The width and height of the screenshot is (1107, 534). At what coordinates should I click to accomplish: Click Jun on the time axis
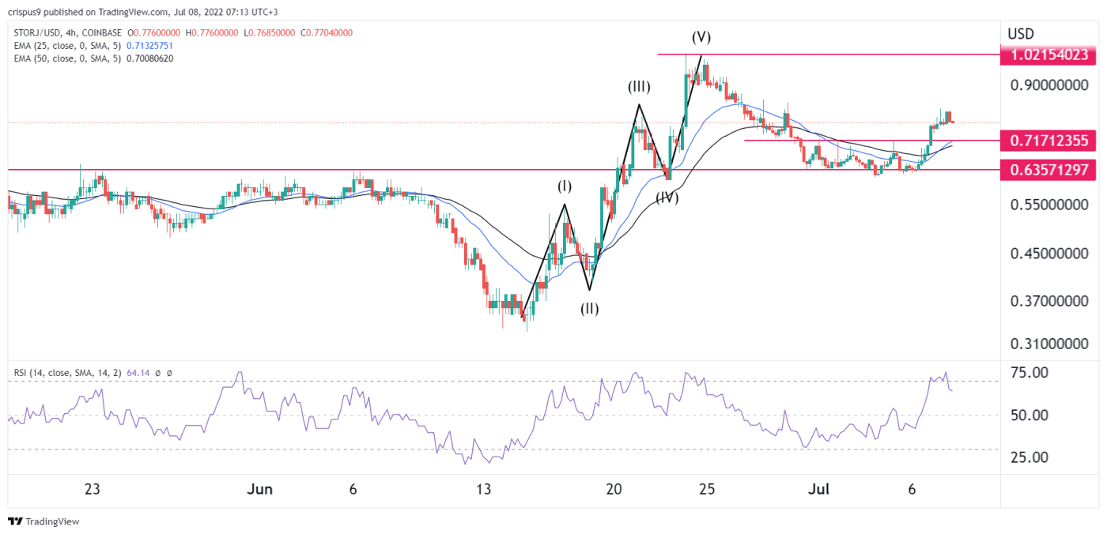[x=260, y=490]
